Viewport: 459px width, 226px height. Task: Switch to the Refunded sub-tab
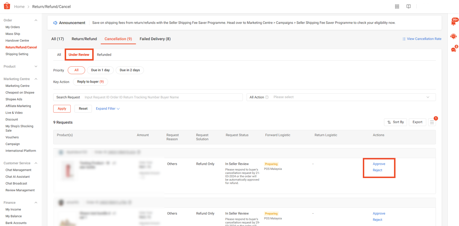[x=104, y=55]
